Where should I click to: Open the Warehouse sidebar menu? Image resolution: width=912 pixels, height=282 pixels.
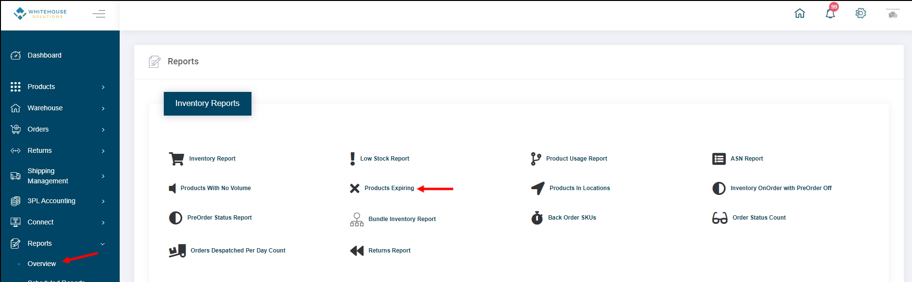45,108
